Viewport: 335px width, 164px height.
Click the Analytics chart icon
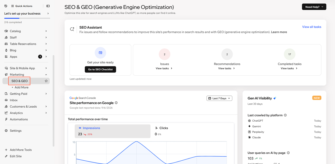pyautogui.click(x=6, y=113)
